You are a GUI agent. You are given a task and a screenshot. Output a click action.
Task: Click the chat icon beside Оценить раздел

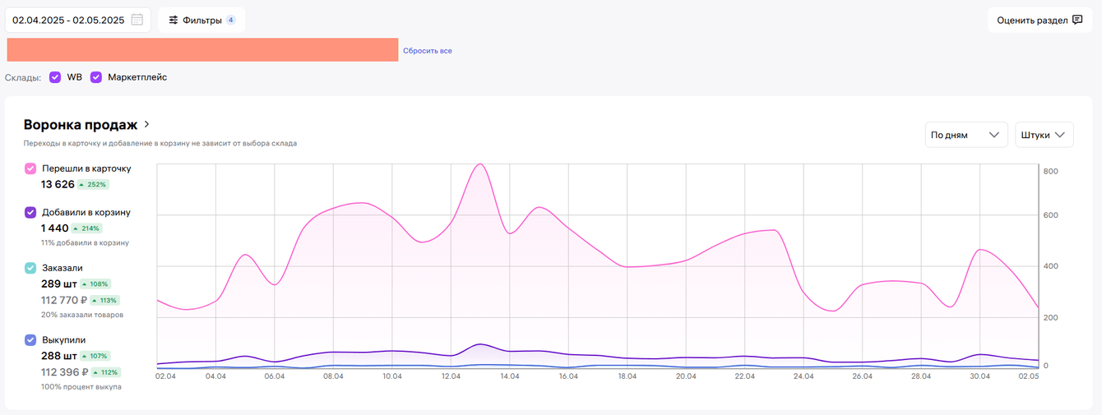1077,20
